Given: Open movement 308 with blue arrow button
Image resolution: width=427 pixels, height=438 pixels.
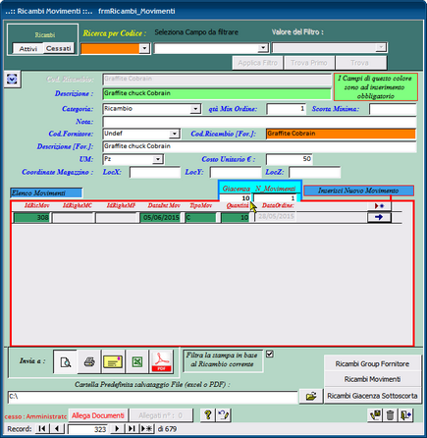Looking at the screenshot, I should (379, 217).
